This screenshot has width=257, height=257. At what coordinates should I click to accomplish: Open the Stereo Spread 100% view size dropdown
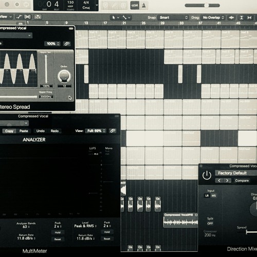52,44
